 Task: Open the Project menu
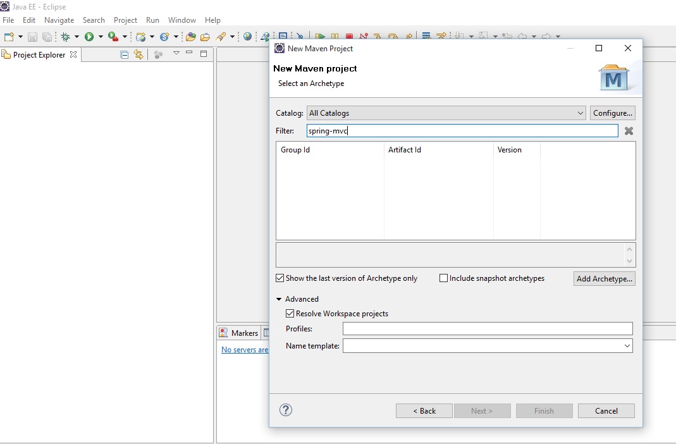[125, 20]
